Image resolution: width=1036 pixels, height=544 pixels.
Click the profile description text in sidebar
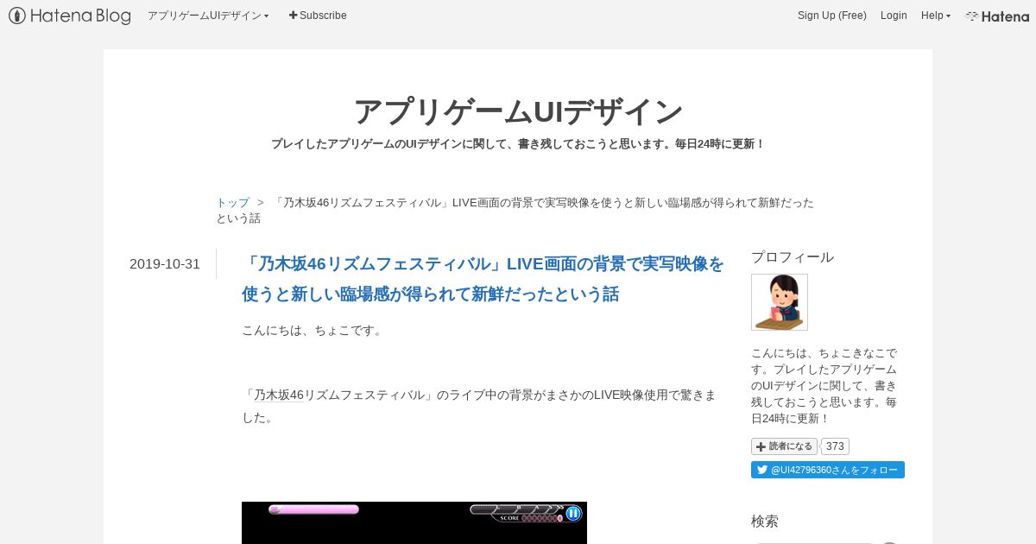[x=824, y=386]
